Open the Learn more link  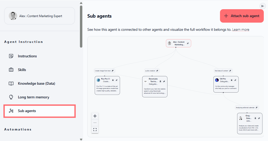click(241, 29)
